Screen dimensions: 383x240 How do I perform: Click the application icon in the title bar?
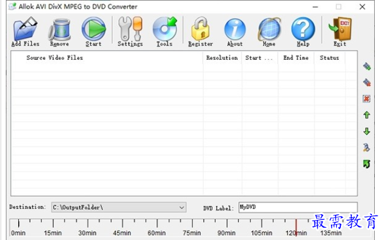coord(12,6)
